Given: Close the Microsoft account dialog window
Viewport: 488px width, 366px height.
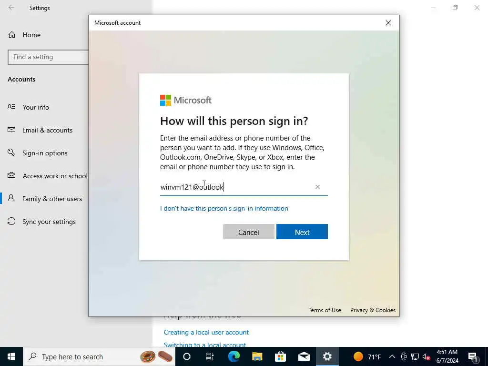Looking at the screenshot, I should pos(388,23).
